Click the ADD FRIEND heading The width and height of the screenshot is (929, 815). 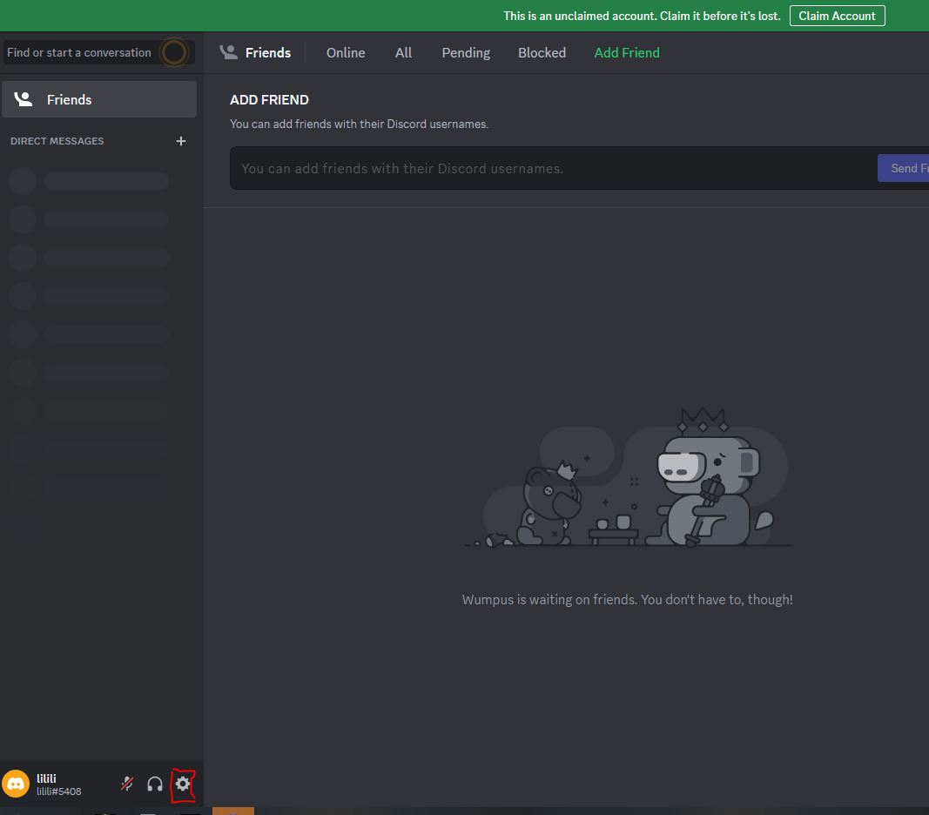pos(269,99)
